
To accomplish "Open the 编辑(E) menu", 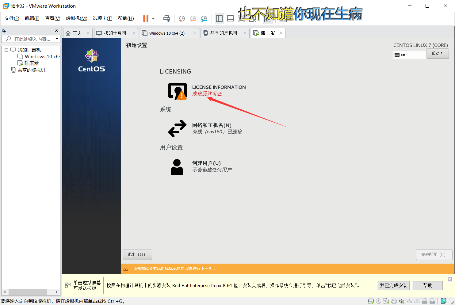I will (32, 18).
